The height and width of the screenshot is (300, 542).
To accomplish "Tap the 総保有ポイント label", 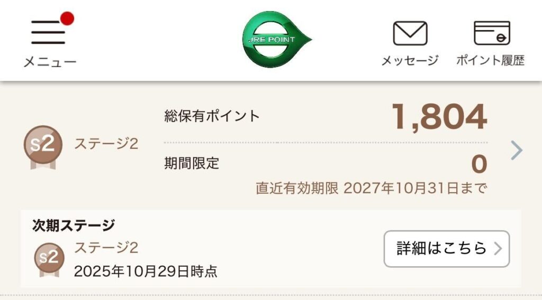I will 212,116.
